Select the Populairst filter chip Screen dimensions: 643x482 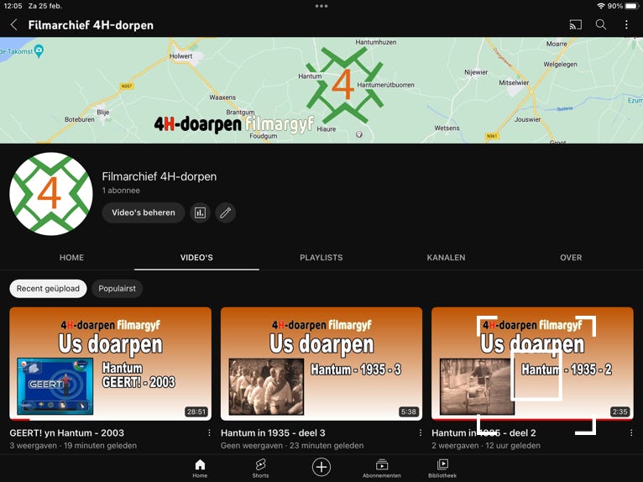pyautogui.click(x=117, y=288)
